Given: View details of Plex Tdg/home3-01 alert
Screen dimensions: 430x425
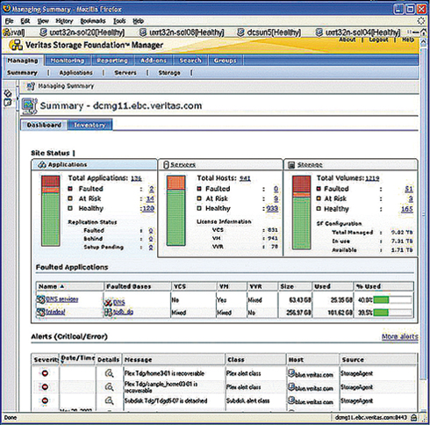Looking at the screenshot, I should [109, 373].
